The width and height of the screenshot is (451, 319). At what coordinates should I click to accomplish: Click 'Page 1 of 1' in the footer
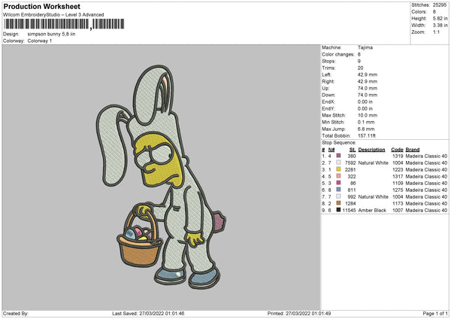point(435,313)
